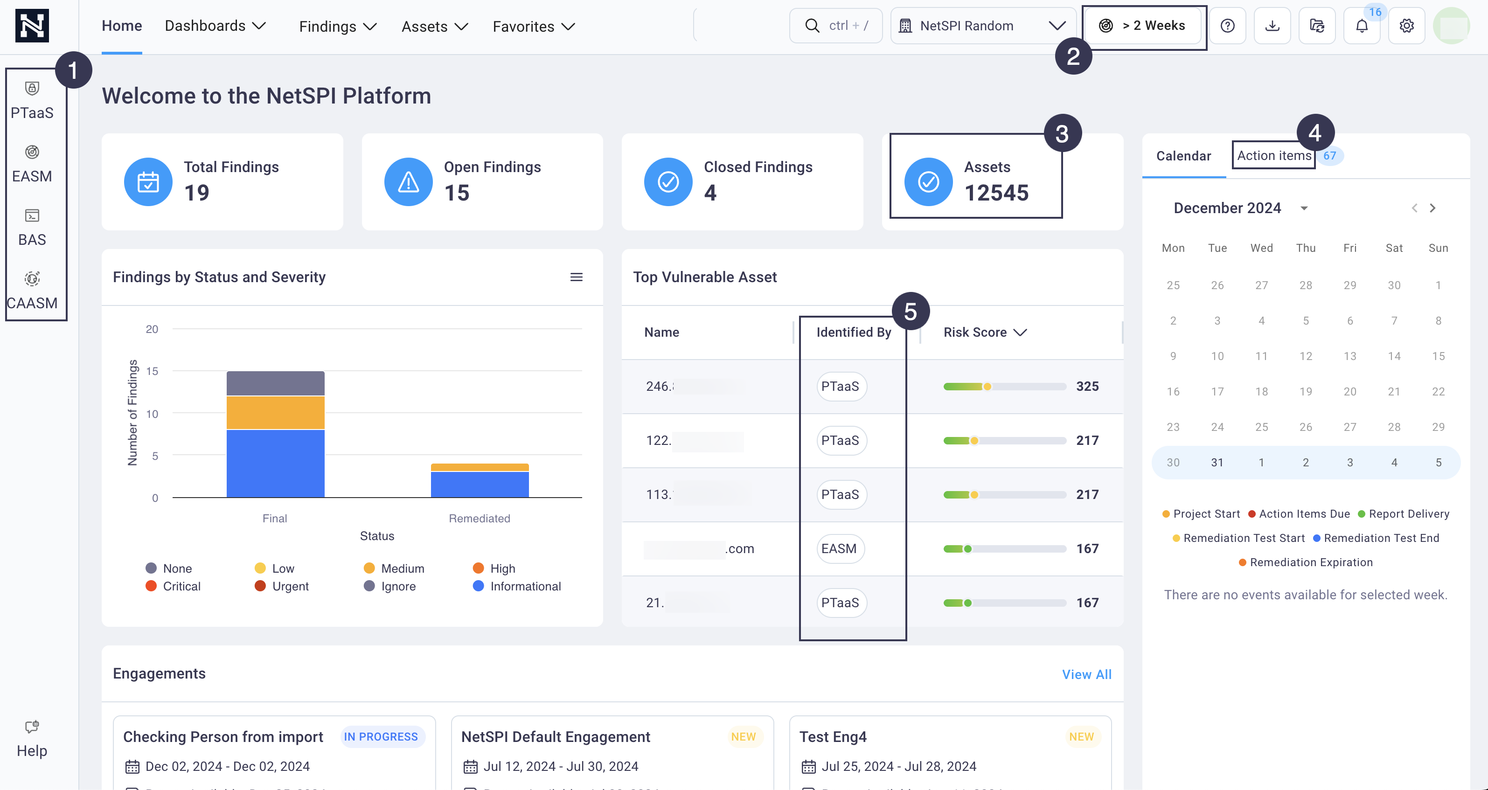Click the Total Findings value 19

click(x=196, y=192)
